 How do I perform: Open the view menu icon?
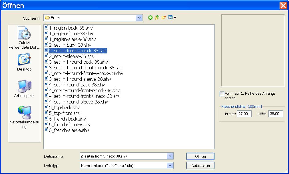click(x=172, y=18)
